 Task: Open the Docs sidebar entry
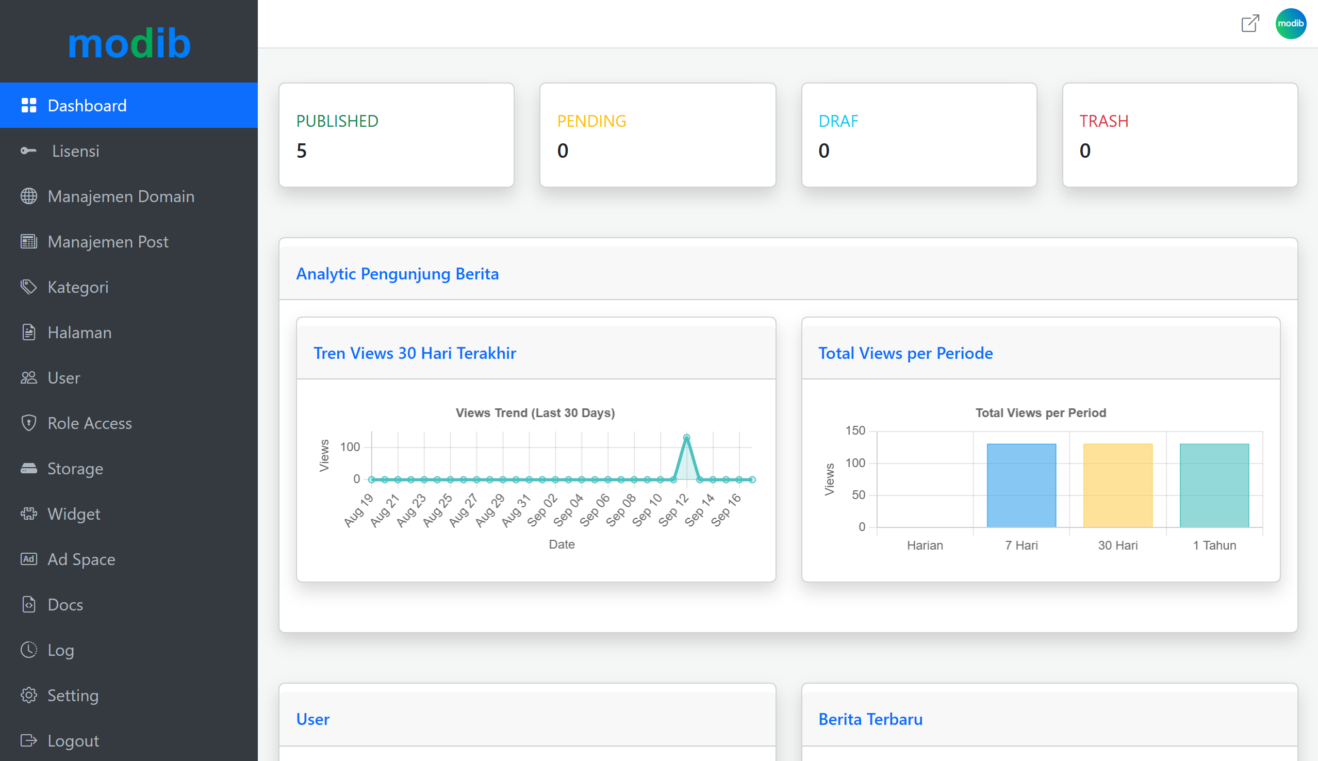point(65,605)
